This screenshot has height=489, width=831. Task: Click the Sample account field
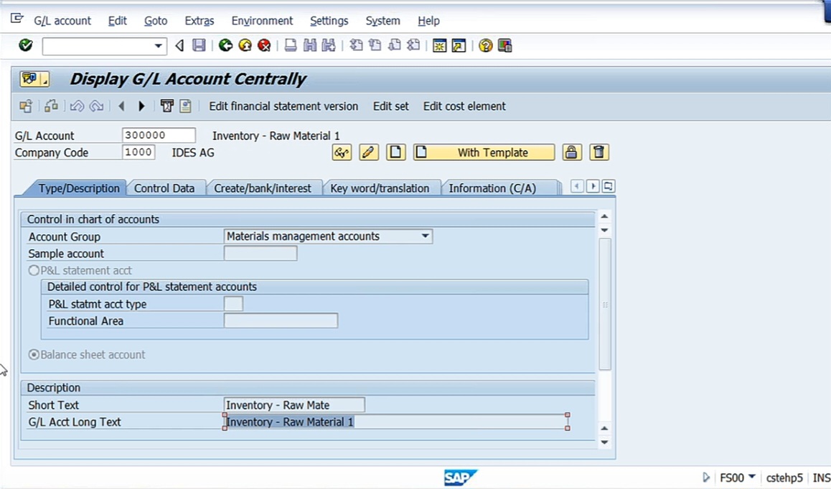click(x=260, y=253)
